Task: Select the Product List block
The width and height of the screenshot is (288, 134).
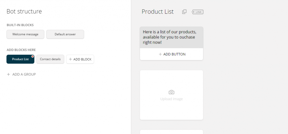Action: click(x=20, y=59)
